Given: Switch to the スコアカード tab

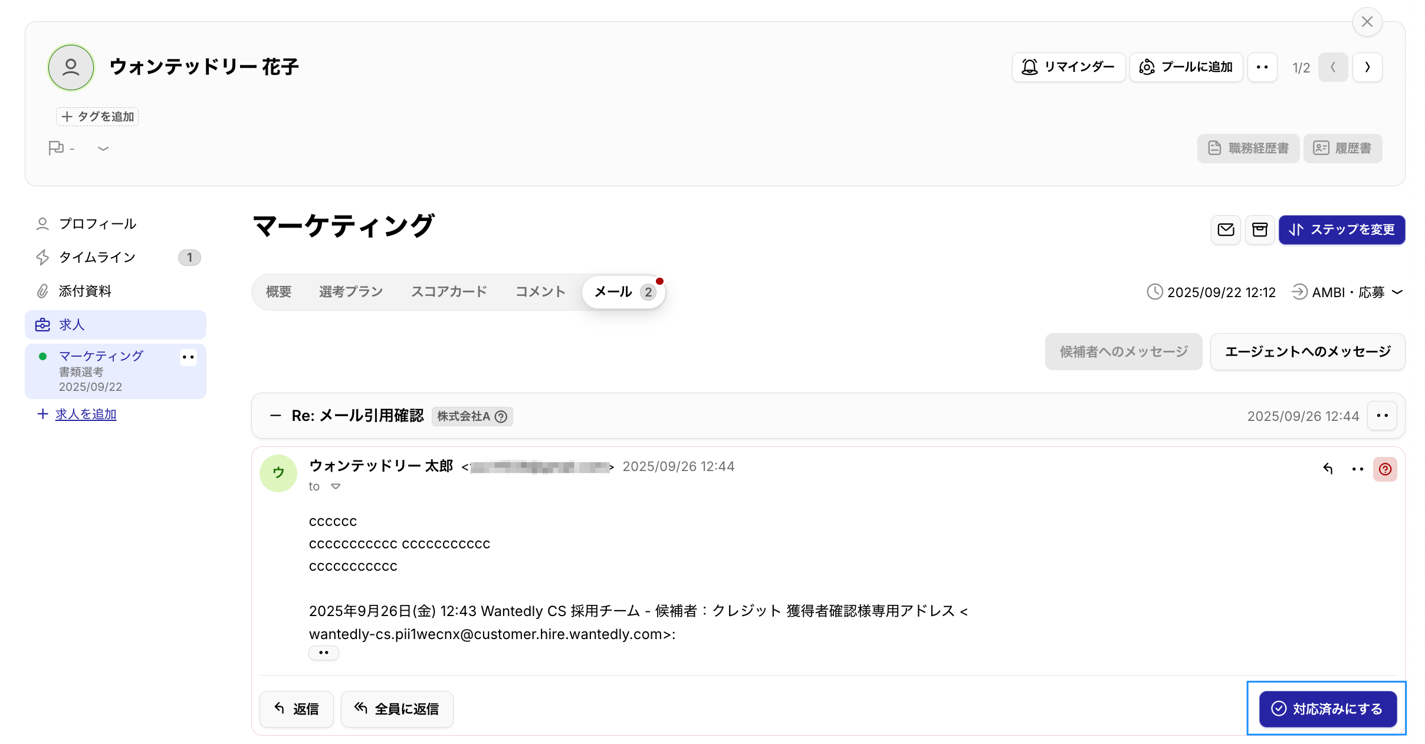Looking at the screenshot, I should 448,292.
